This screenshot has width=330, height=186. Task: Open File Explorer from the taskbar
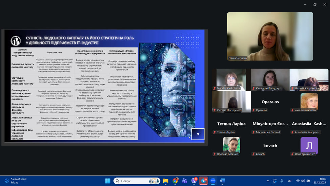point(166,181)
